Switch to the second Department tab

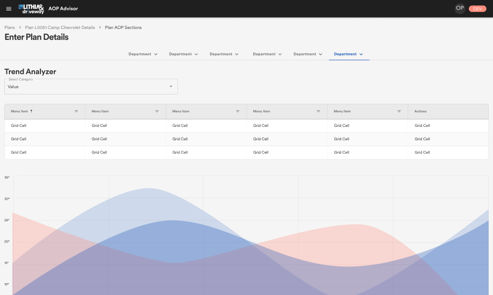pyautogui.click(x=180, y=54)
